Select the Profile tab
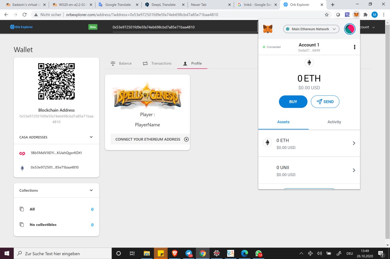The width and height of the screenshot is (390, 259). tap(192, 63)
